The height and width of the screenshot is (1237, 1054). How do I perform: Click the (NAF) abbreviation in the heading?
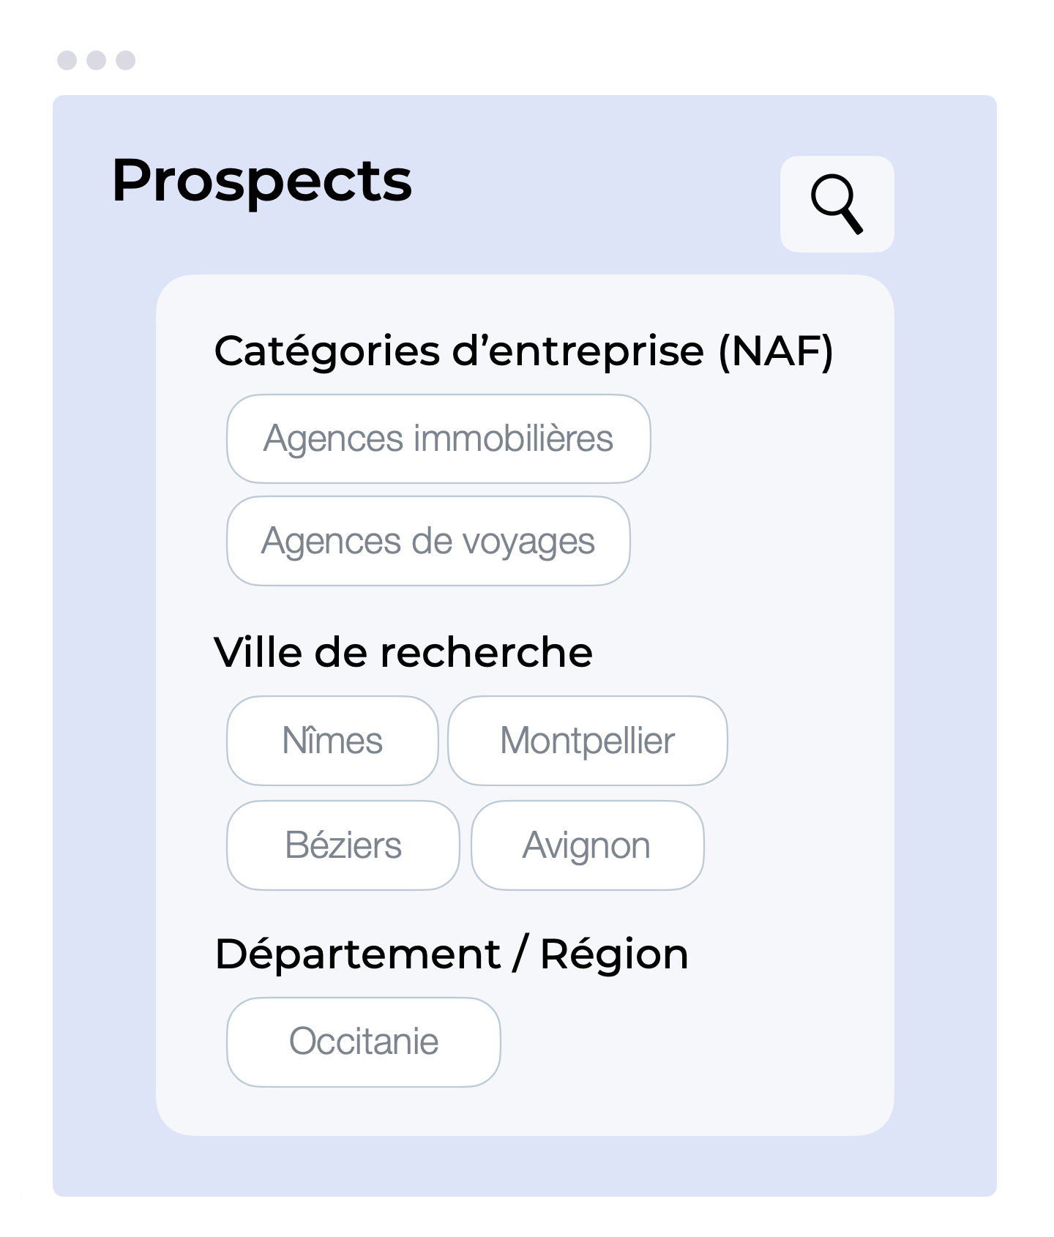[x=776, y=352]
